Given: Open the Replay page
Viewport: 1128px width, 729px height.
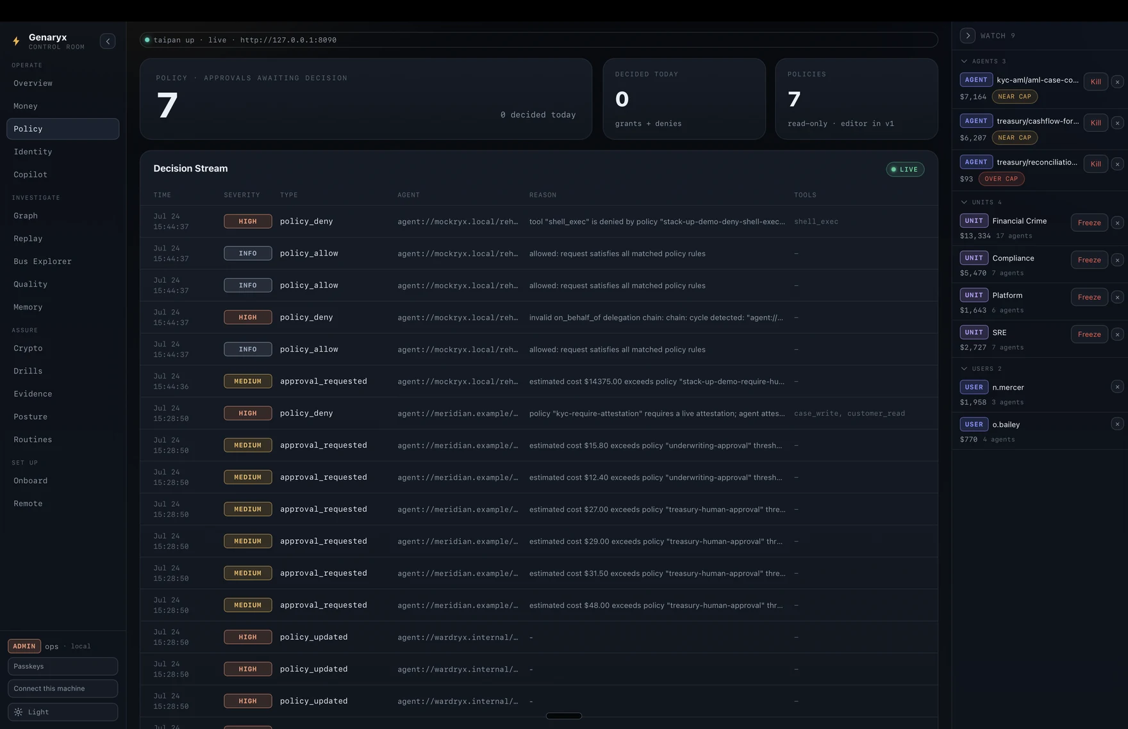Looking at the screenshot, I should coord(63,238).
